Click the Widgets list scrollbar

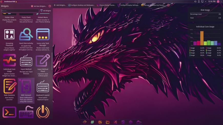[x=52, y=61]
